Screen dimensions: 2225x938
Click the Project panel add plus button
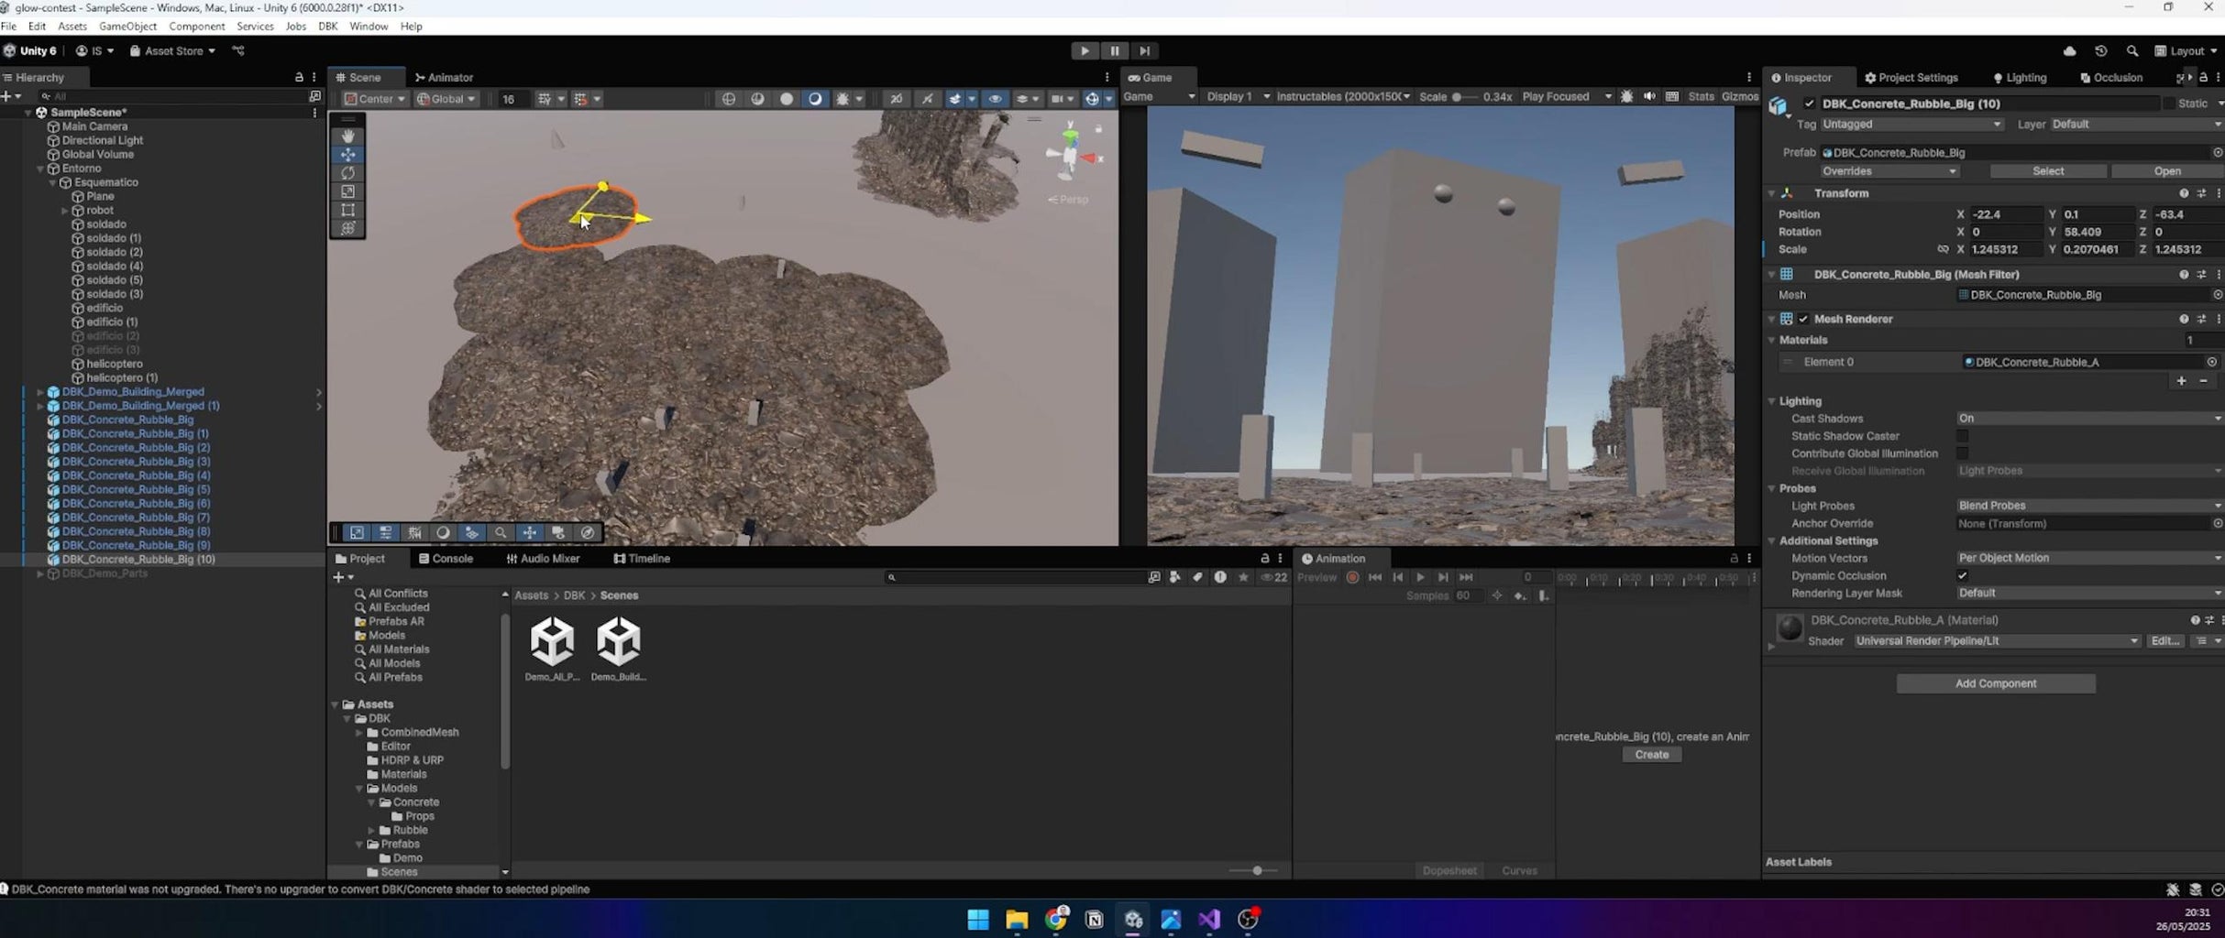(343, 577)
